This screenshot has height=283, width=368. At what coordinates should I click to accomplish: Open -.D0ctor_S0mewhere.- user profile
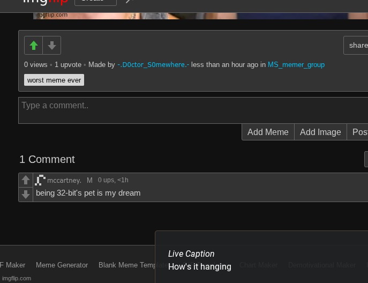pyautogui.click(x=153, y=65)
